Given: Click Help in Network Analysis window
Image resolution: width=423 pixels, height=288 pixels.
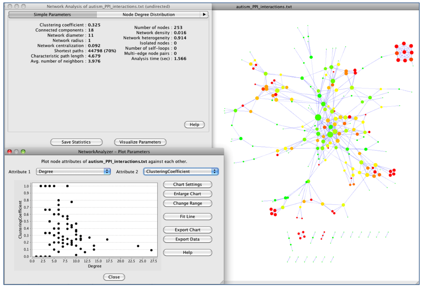Looking at the screenshot, I should [194, 124].
